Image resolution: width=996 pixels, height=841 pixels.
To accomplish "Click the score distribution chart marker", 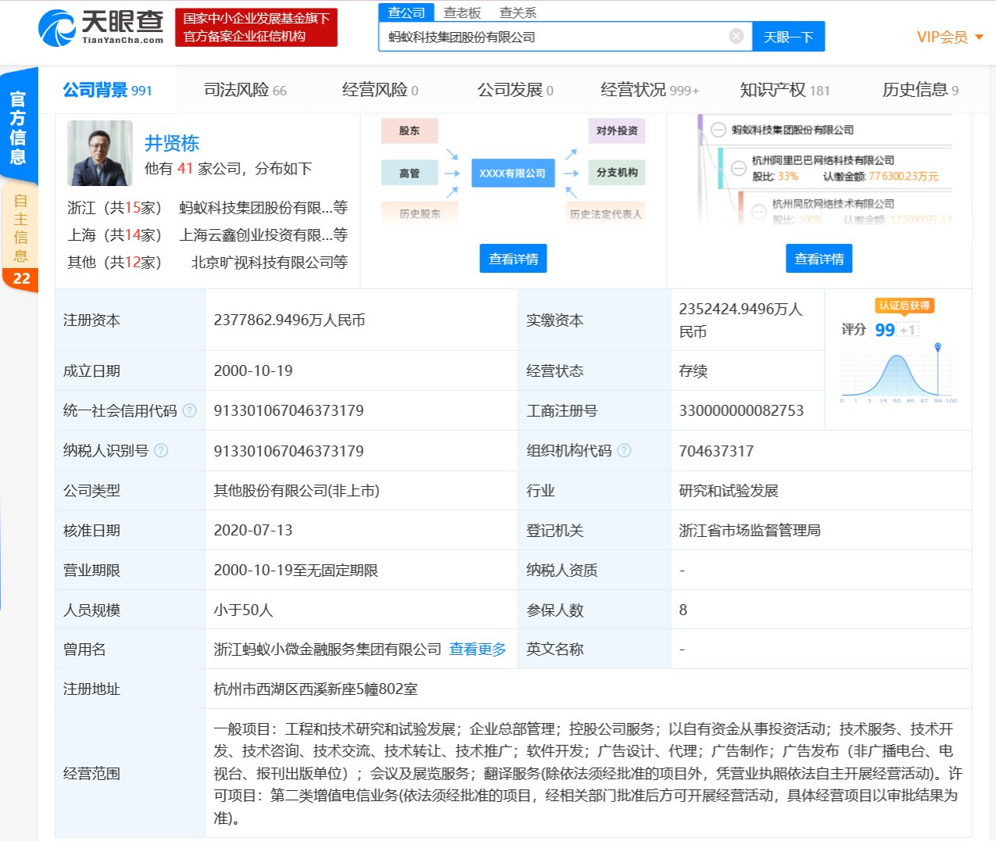I will point(937,347).
